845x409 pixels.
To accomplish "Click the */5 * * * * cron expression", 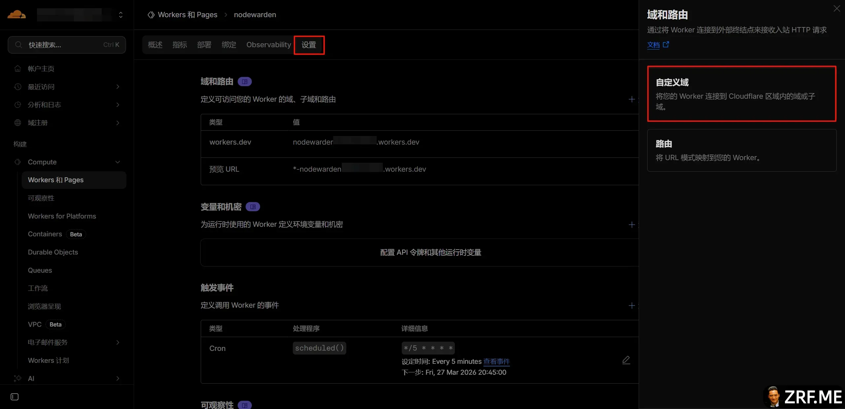I will coord(428,348).
